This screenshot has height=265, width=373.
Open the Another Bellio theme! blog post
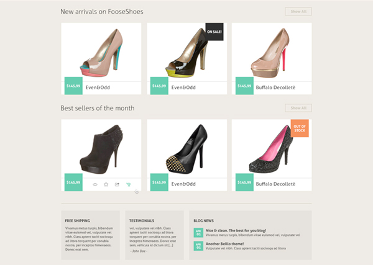click(x=224, y=244)
